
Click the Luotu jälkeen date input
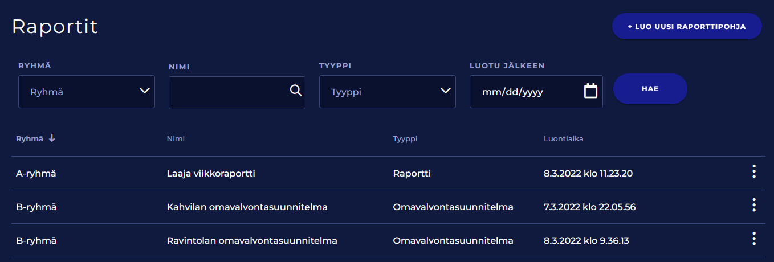click(524, 92)
